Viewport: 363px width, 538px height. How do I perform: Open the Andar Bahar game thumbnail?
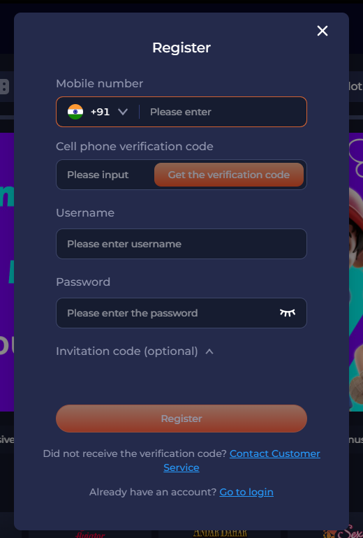coord(220,534)
